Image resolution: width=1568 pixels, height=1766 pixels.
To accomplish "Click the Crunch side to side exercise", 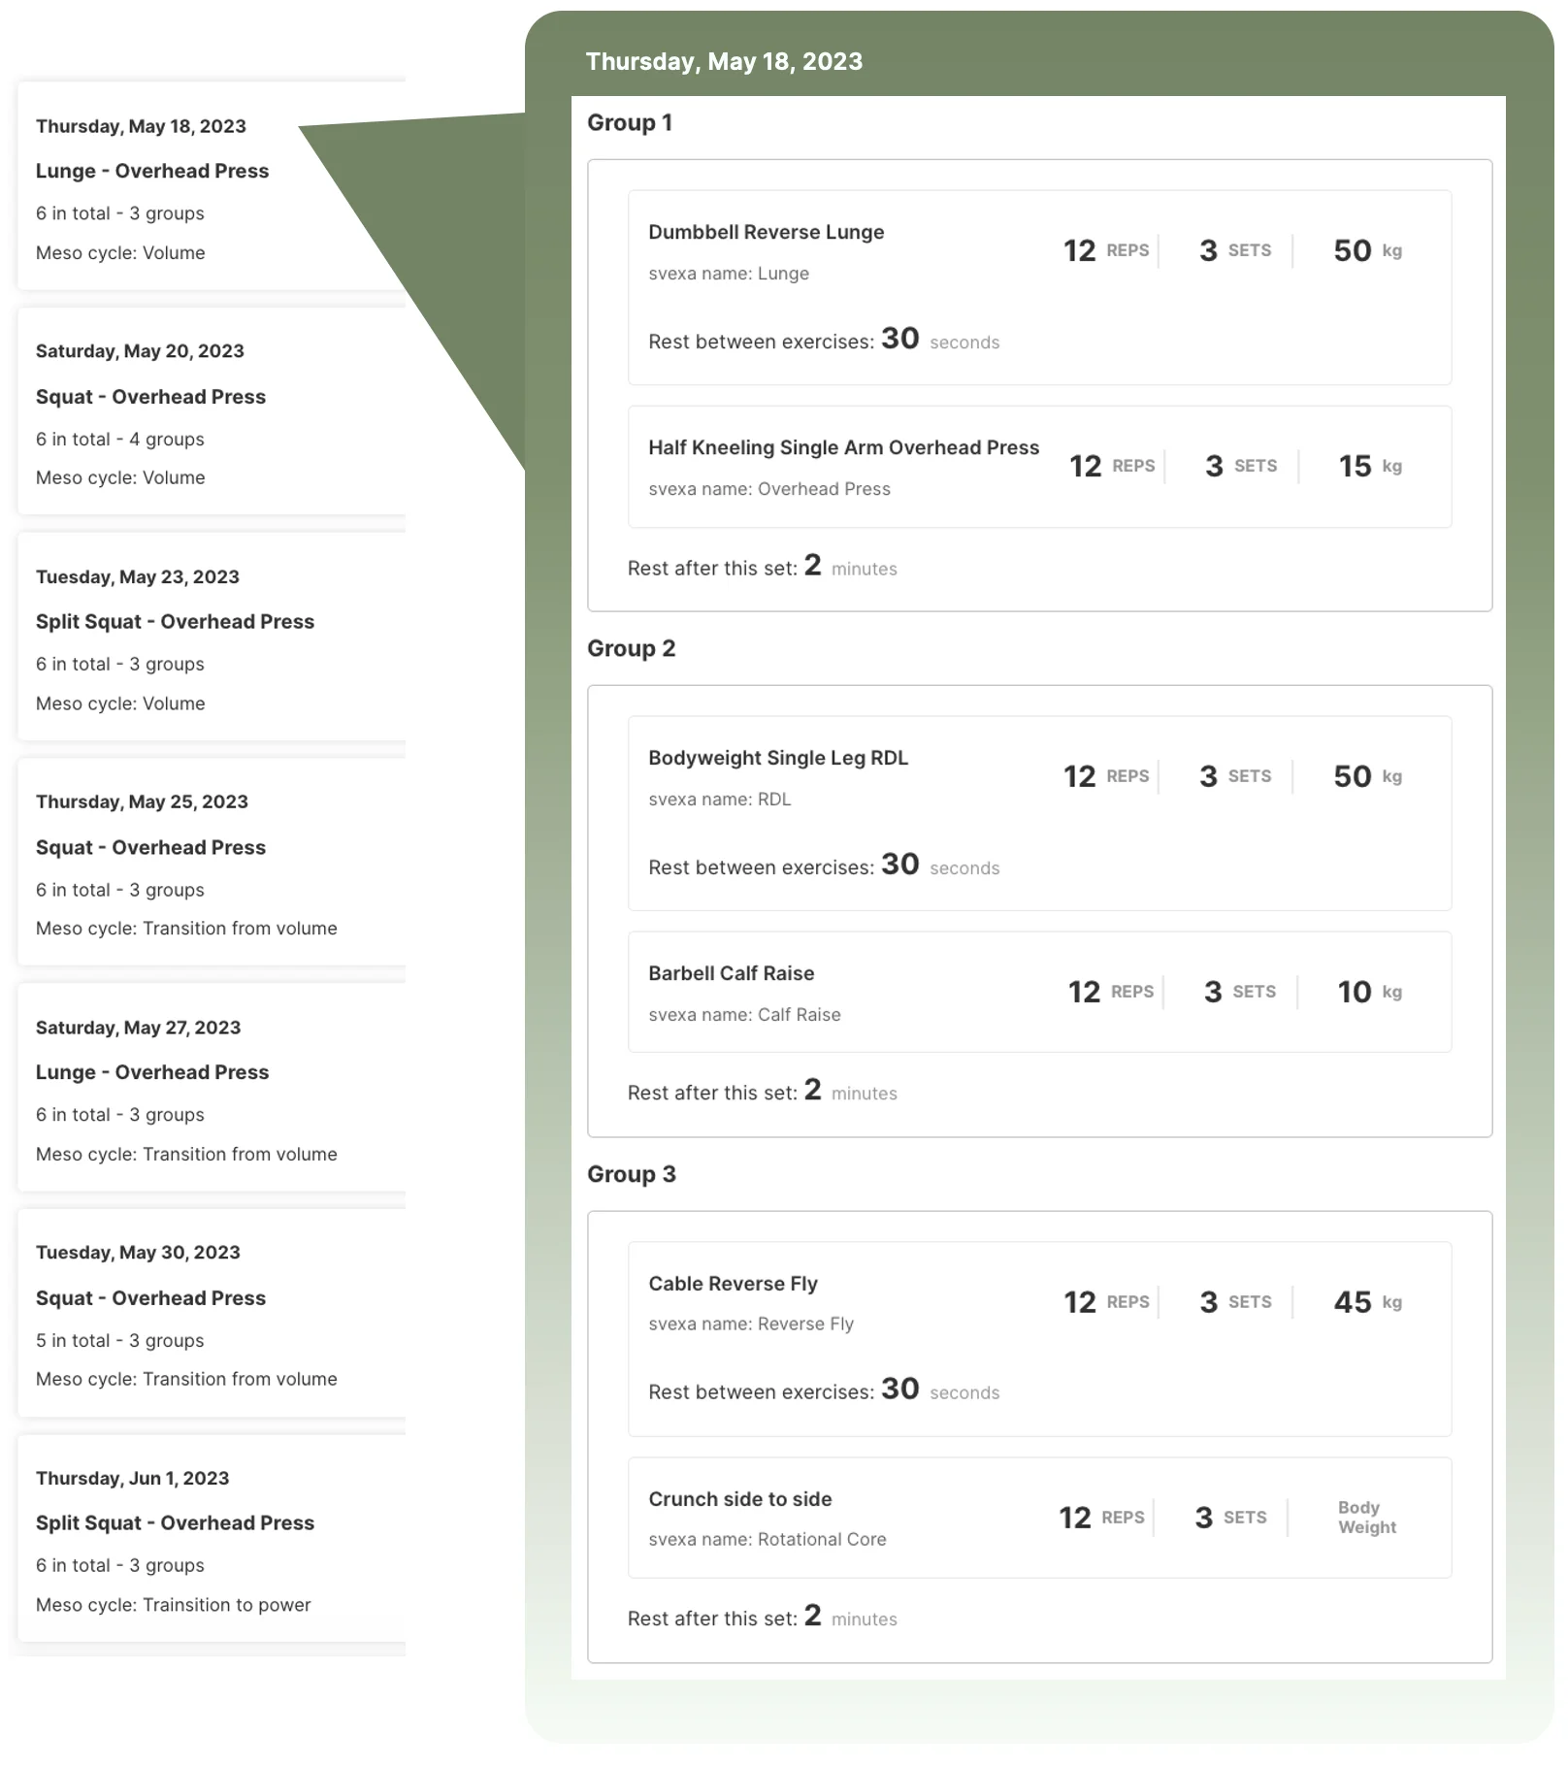I will pos(739,1499).
